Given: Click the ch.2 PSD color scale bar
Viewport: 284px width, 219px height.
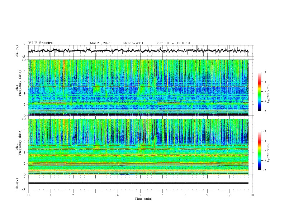Looking at the screenshot, I should 259,151.
